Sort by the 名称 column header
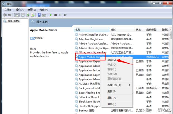173x114 pixels. 92,30
